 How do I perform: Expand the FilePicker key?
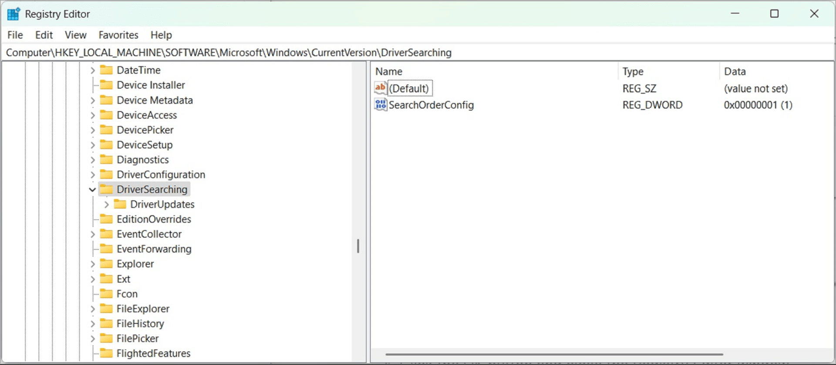[x=92, y=338]
